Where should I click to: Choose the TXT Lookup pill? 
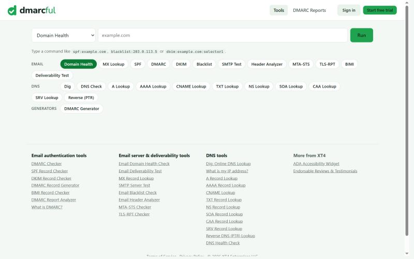point(227,87)
